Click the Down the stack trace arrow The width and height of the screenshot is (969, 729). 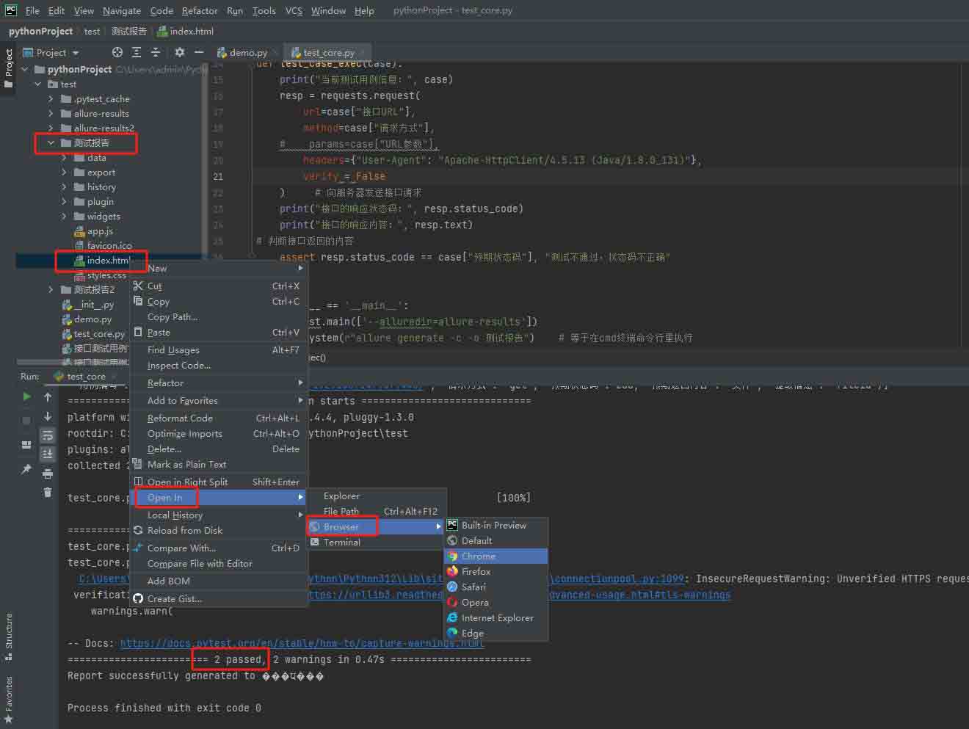click(48, 416)
